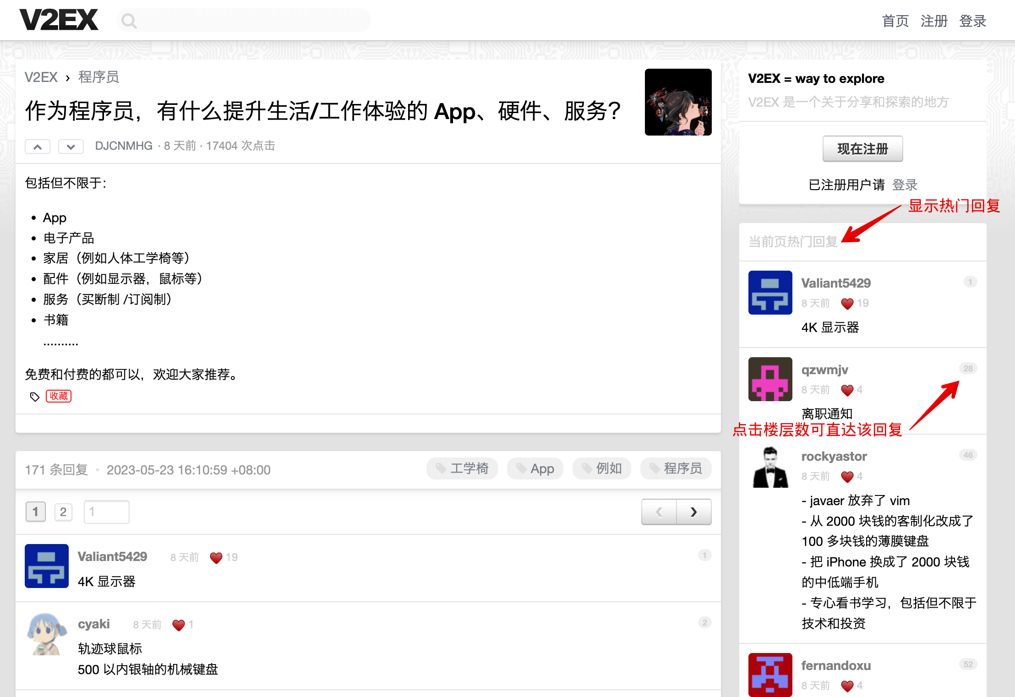Go to next page using the right chevron
This screenshot has height=697, width=1015.
pyautogui.click(x=694, y=512)
